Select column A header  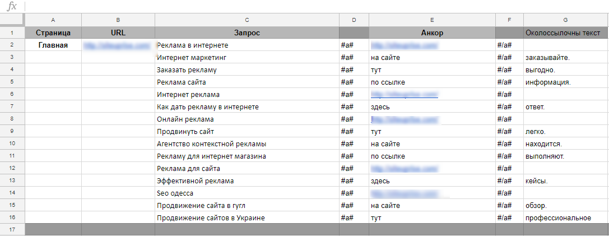pos(53,20)
